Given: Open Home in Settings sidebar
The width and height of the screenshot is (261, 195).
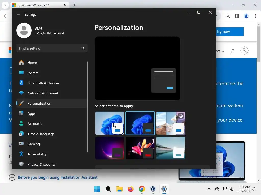Looking at the screenshot, I should tap(51, 63).
